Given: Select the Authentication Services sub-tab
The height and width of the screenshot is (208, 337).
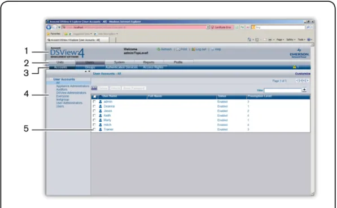Looking at the screenshot, I should (x=121, y=67).
